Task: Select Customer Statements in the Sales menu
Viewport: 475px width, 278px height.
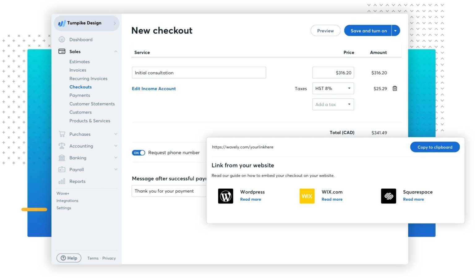Action: (92, 104)
